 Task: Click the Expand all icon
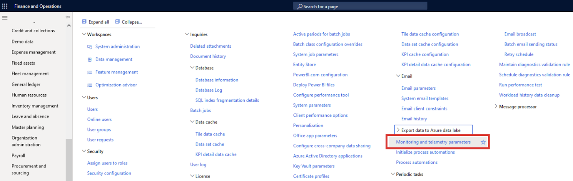click(x=84, y=22)
